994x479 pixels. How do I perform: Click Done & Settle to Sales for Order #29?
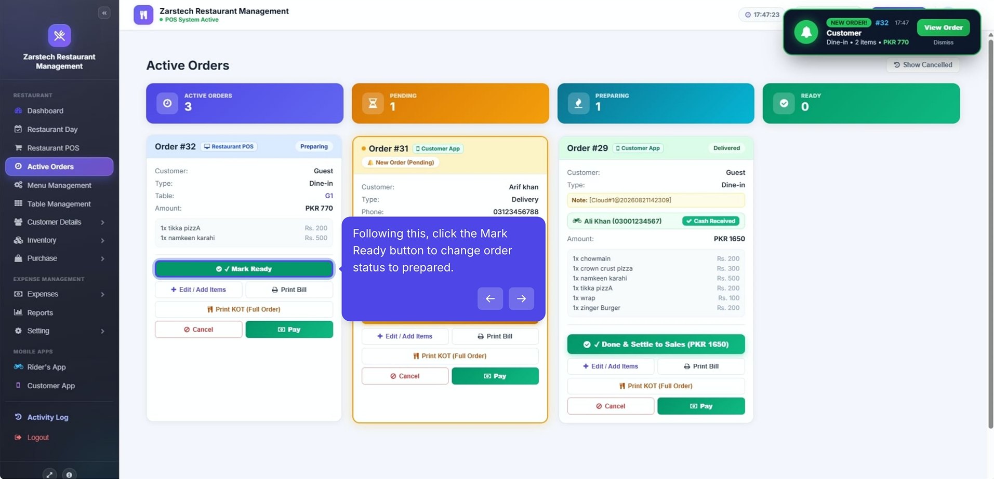(656, 345)
